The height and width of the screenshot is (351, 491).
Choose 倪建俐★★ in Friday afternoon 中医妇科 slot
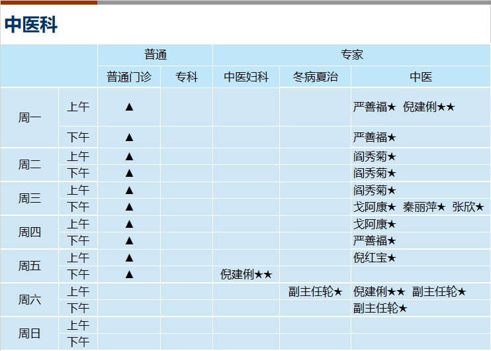click(x=246, y=274)
